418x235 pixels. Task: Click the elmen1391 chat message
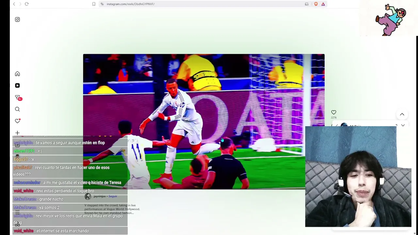(x=70, y=151)
